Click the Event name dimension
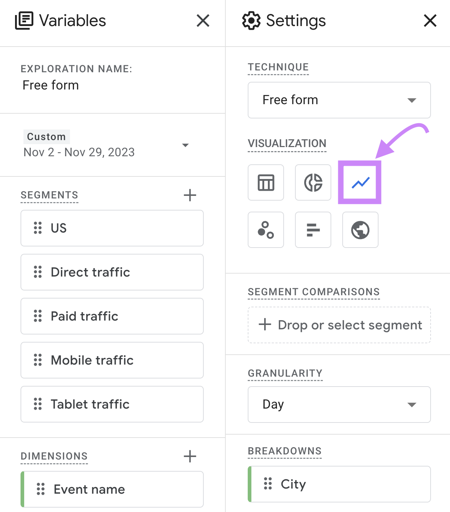 (x=112, y=489)
